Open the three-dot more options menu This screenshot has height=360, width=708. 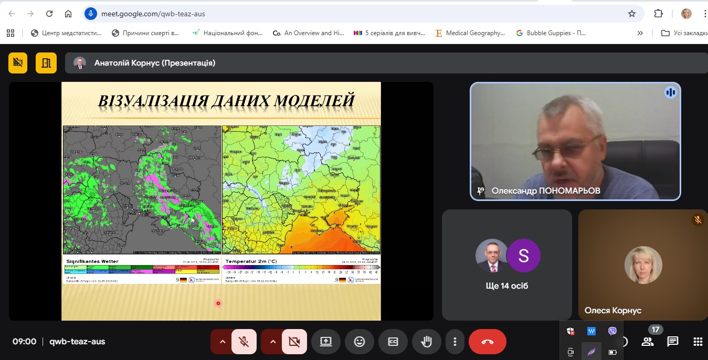tap(455, 342)
